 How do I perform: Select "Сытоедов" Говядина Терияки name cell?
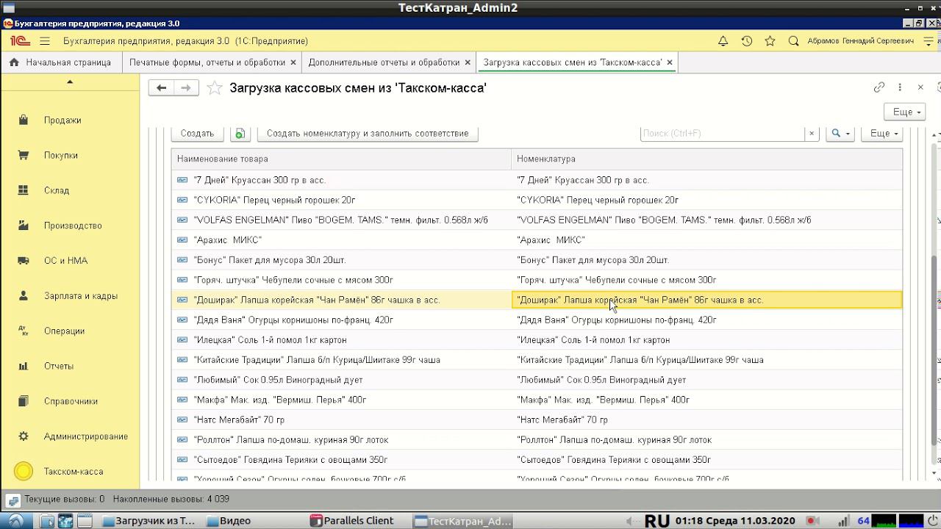point(341,460)
